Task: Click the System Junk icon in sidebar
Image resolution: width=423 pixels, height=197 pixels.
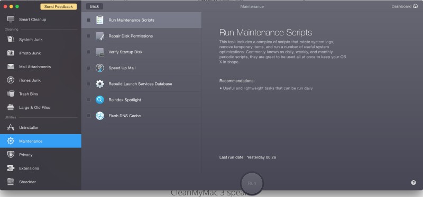Action: click(11, 39)
